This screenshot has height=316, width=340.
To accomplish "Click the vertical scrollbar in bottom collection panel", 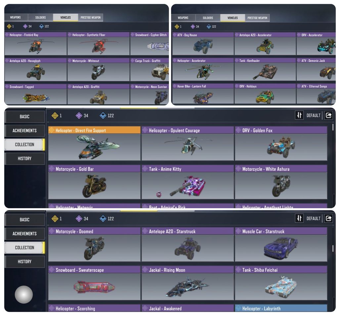I will point(333,248).
